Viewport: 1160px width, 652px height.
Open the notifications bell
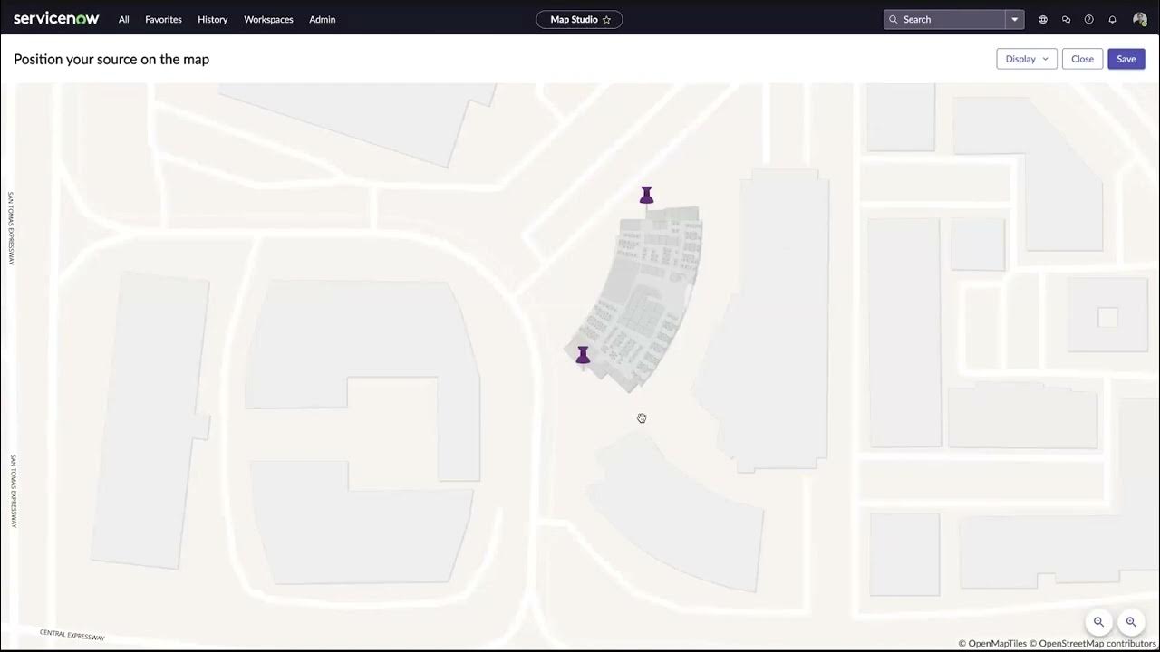1112,19
